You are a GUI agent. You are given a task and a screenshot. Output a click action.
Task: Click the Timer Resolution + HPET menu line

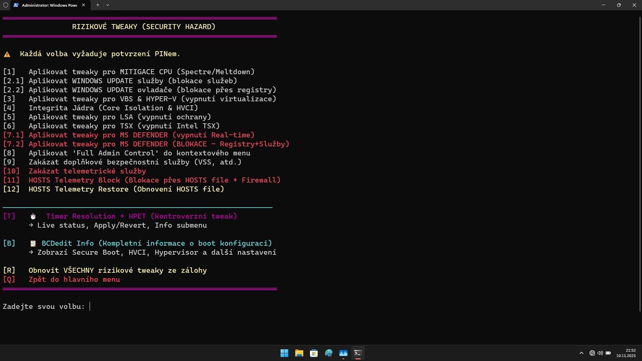point(141,216)
